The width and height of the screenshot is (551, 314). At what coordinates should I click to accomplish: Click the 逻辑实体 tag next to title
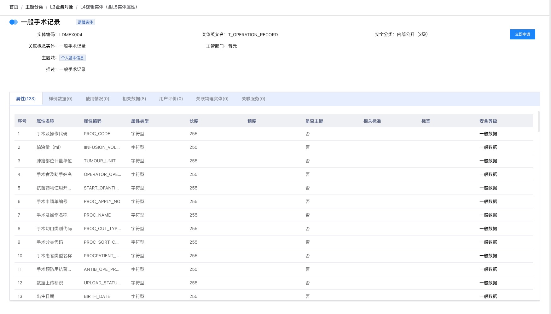85,22
